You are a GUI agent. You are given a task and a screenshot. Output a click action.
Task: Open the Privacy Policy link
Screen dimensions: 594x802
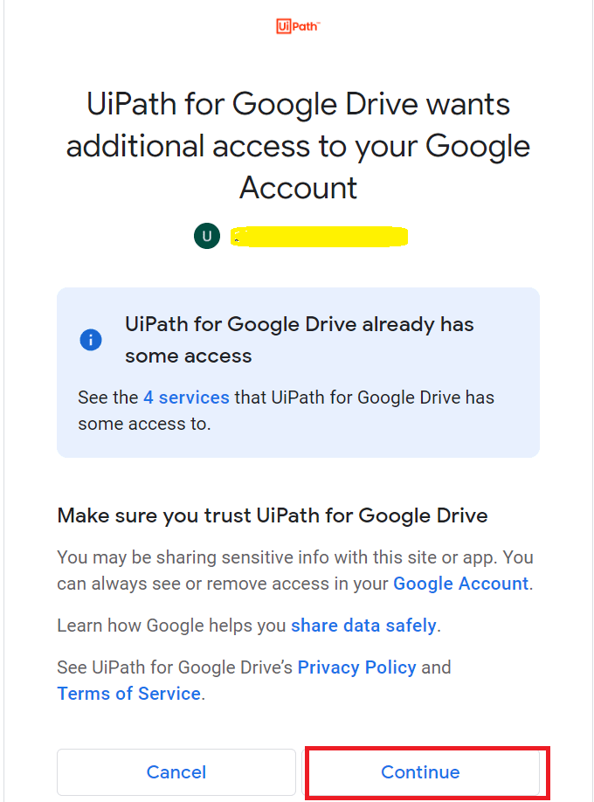356,667
